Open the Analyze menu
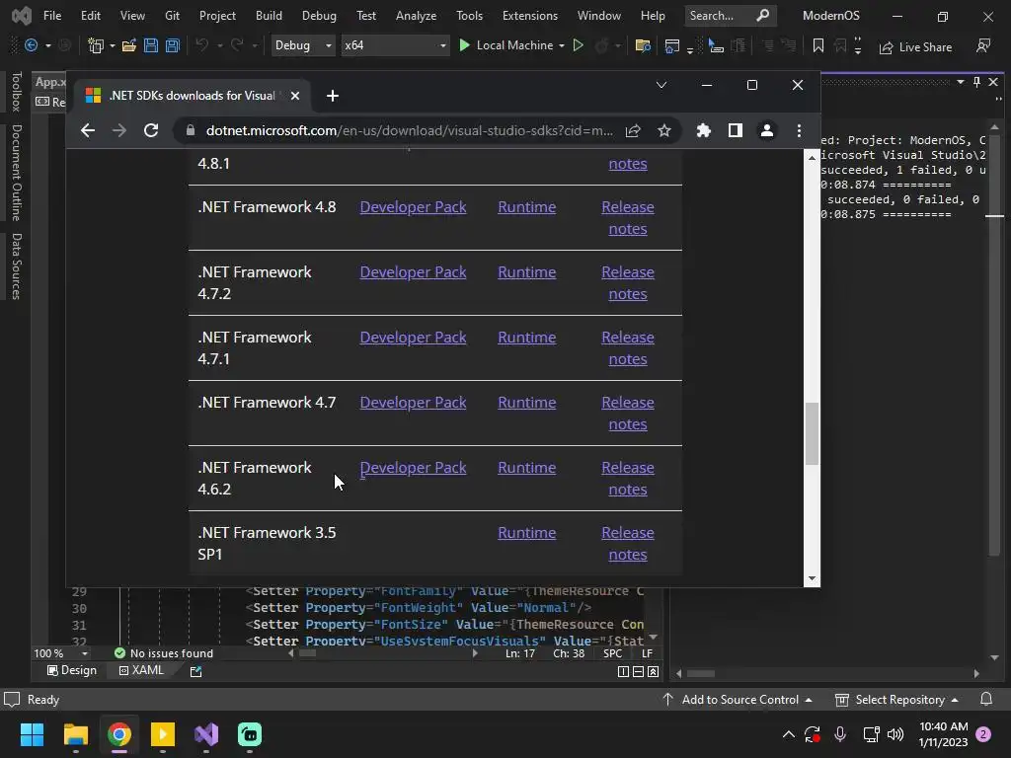 (x=416, y=16)
